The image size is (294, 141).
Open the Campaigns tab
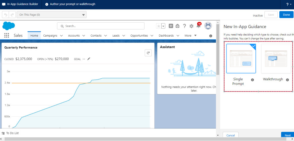50,35
